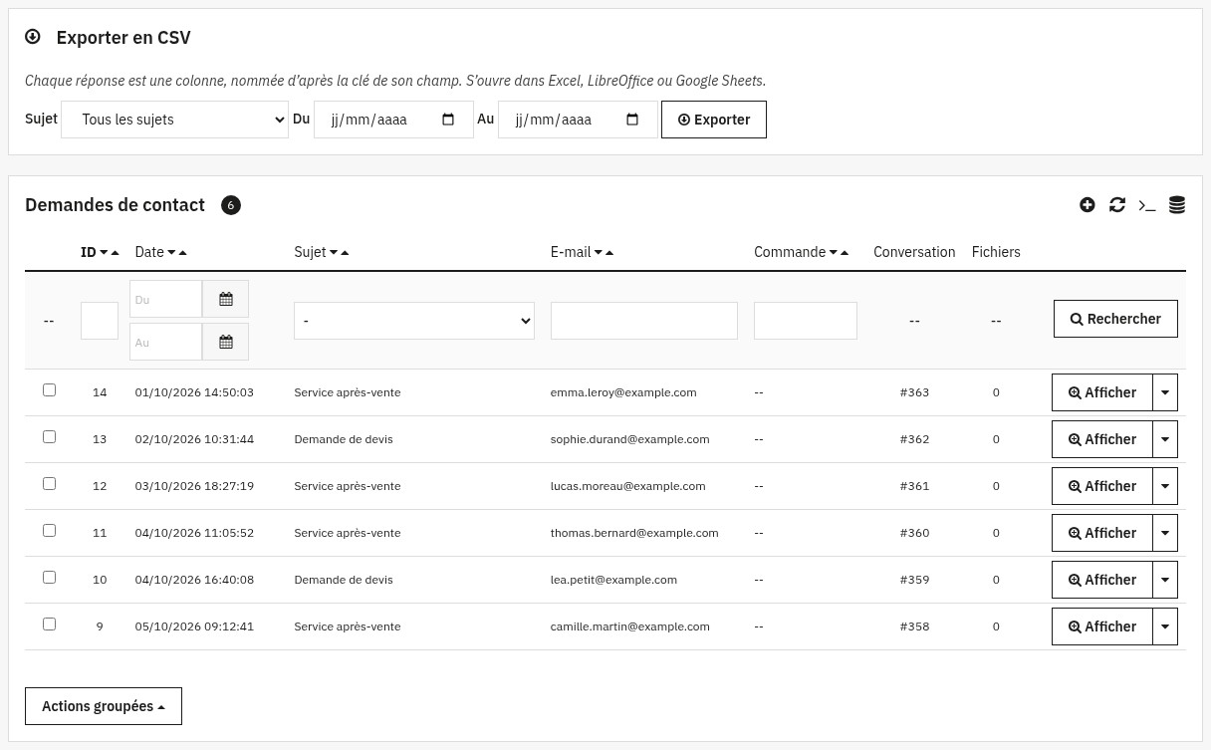Open calendar picker for the 'Du' date filter
1211x750 pixels.
pos(226,299)
